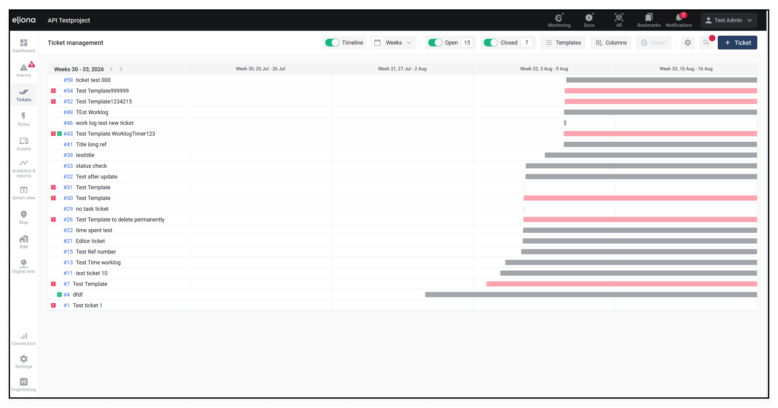Open the BIM sidebar icon
This screenshot has height=408, width=778.
coord(24,242)
